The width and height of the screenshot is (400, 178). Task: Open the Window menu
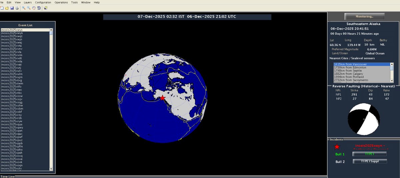click(x=86, y=2)
